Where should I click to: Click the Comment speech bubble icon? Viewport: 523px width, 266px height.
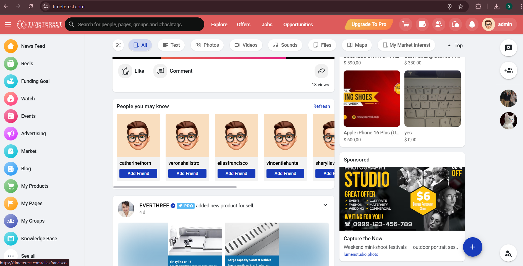click(x=160, y=71)
